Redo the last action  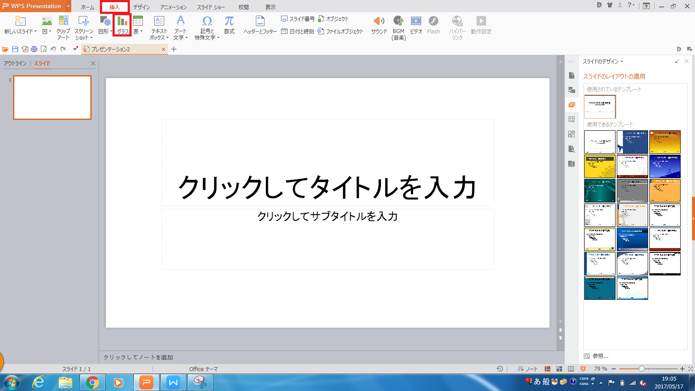tap(63, 49)
